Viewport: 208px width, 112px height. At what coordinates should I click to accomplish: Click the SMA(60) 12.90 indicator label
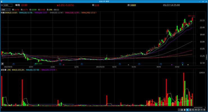pyautogui.click(x=57, y=13)
